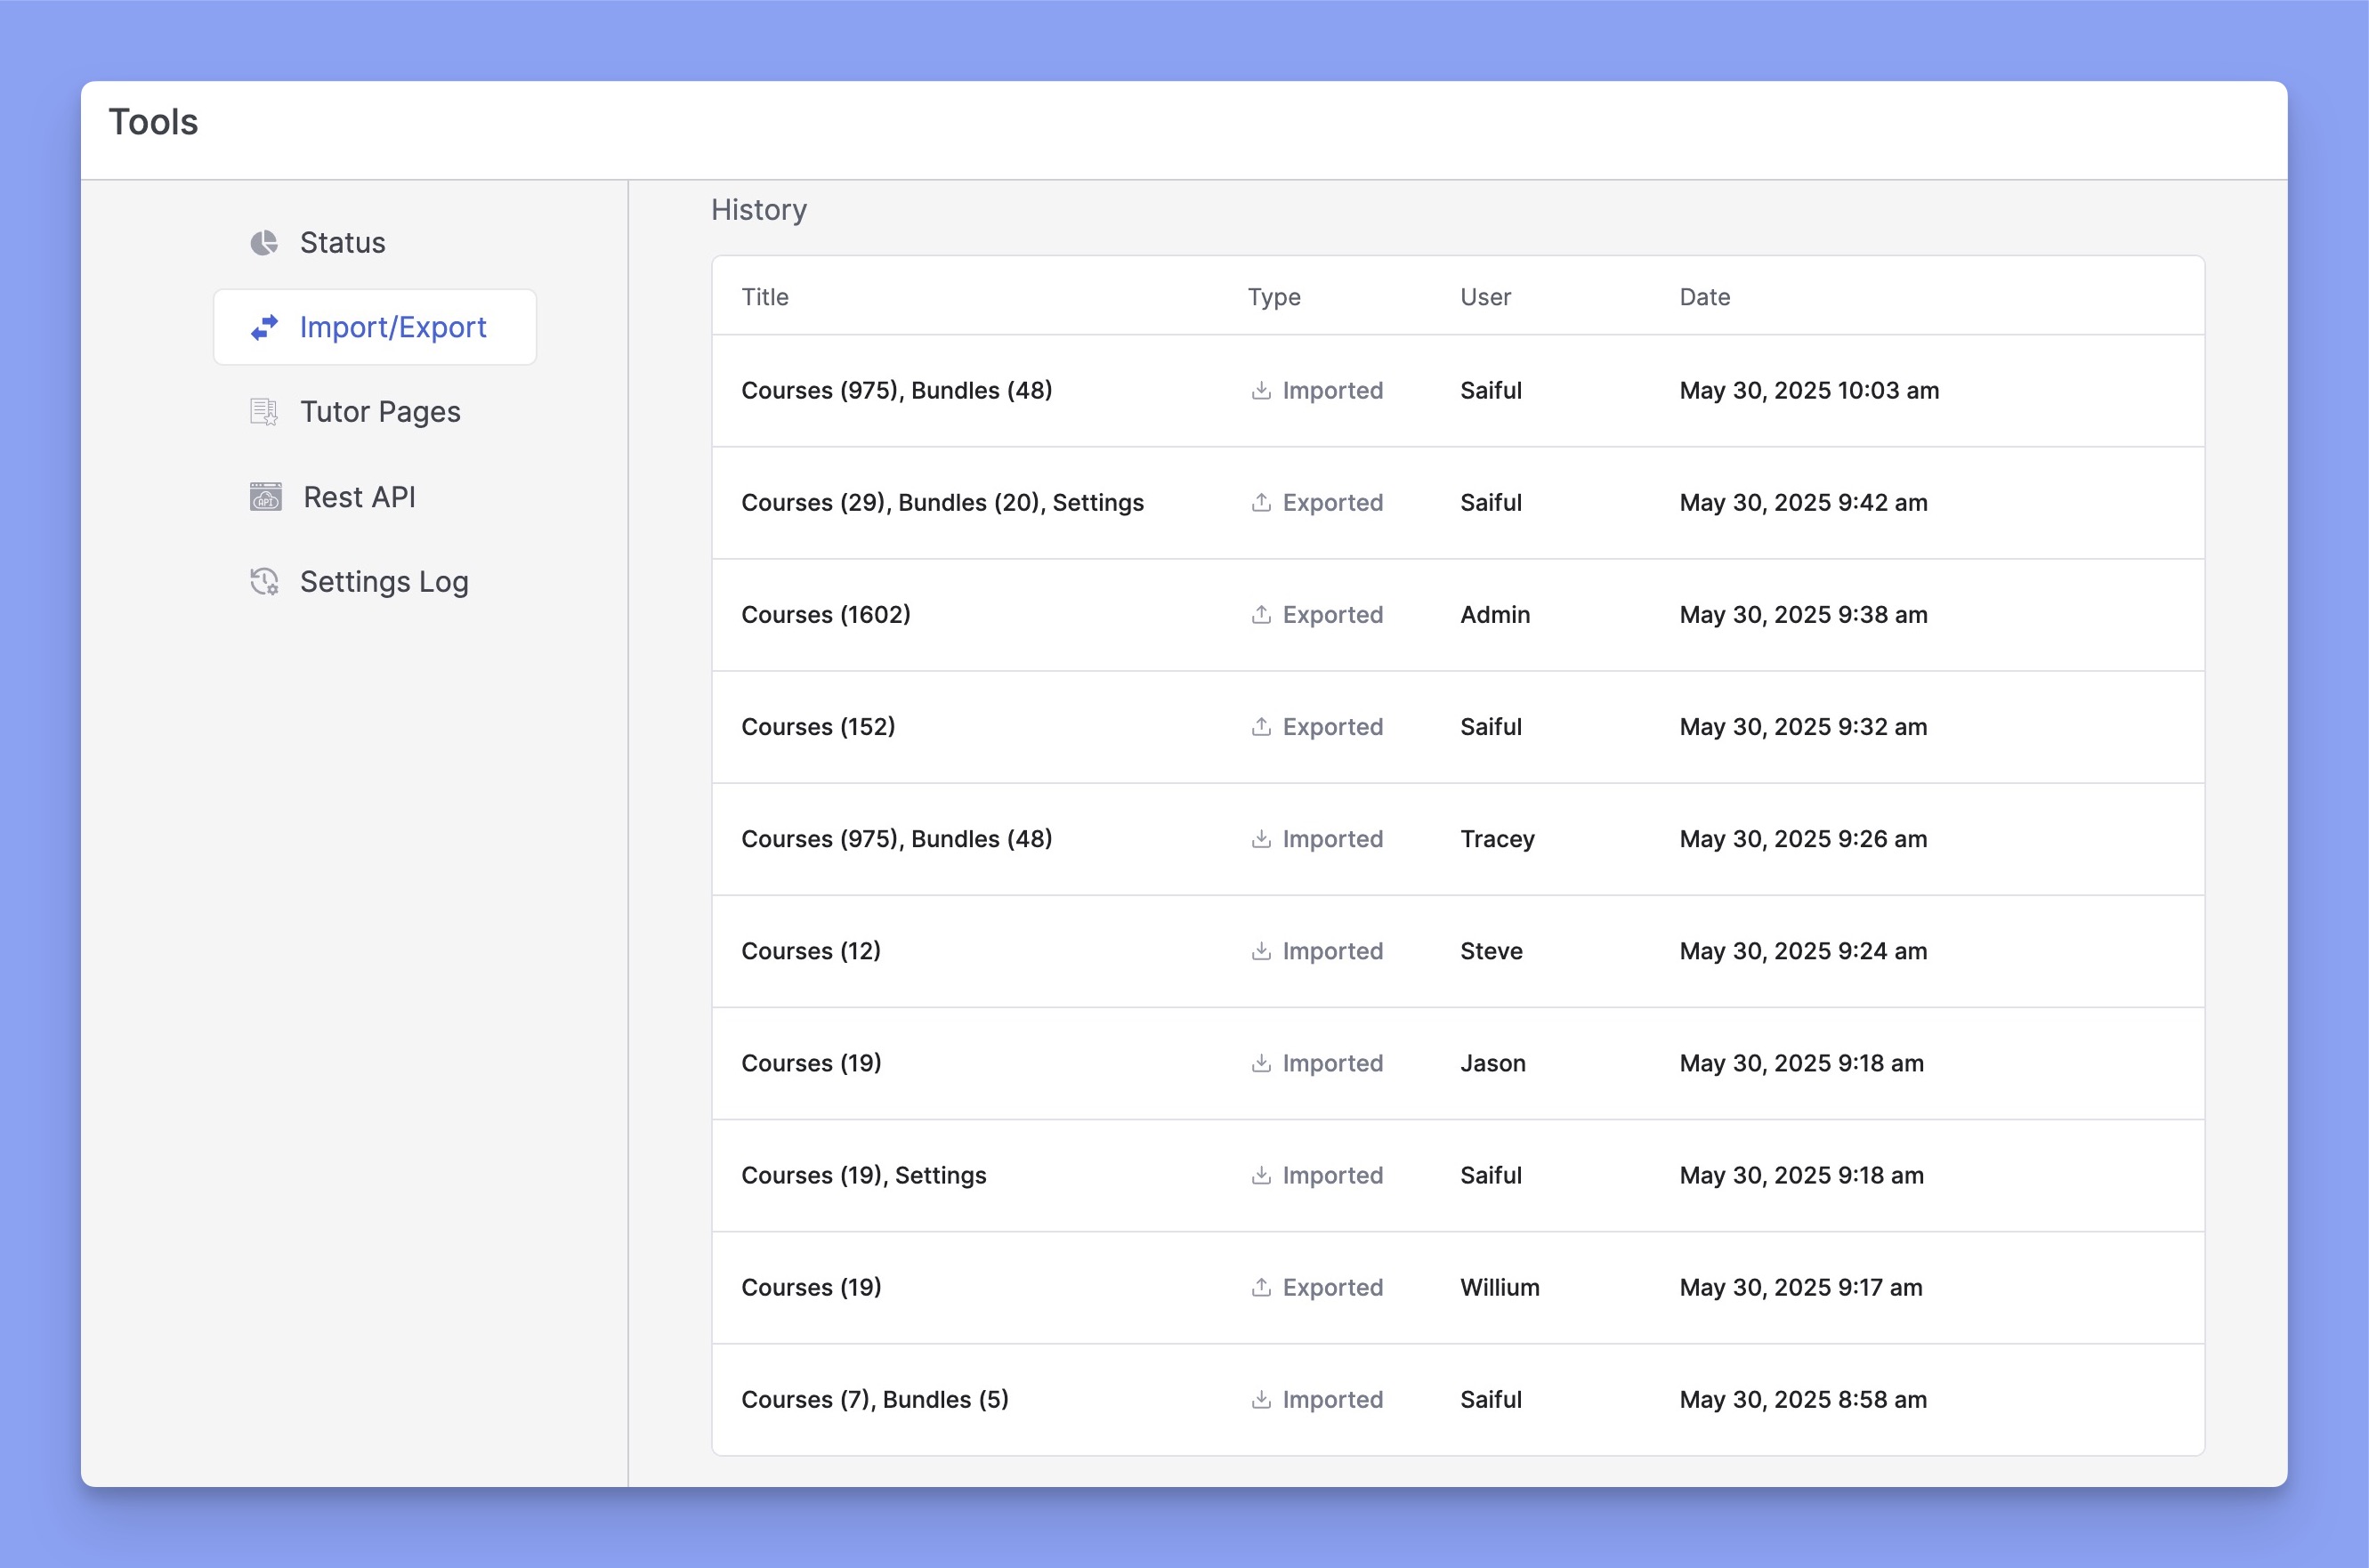Click user 'Admin' in the table

(x=1495, y=614)
